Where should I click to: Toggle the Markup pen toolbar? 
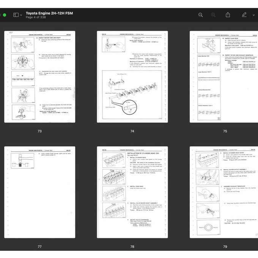point(244,15)
